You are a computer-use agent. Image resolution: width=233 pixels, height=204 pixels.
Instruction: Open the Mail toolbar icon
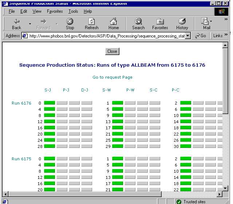pyautogui.click(x=205, y=21)
